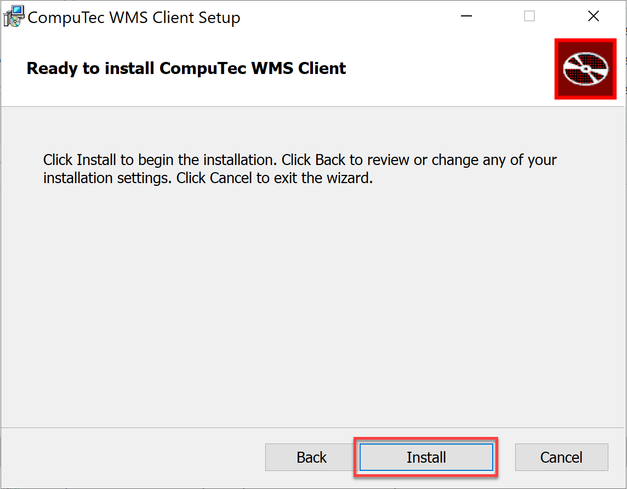Cancel the CompuTec WMS Client setup
This screenshot has width=627, height=489.
point(561,457)
